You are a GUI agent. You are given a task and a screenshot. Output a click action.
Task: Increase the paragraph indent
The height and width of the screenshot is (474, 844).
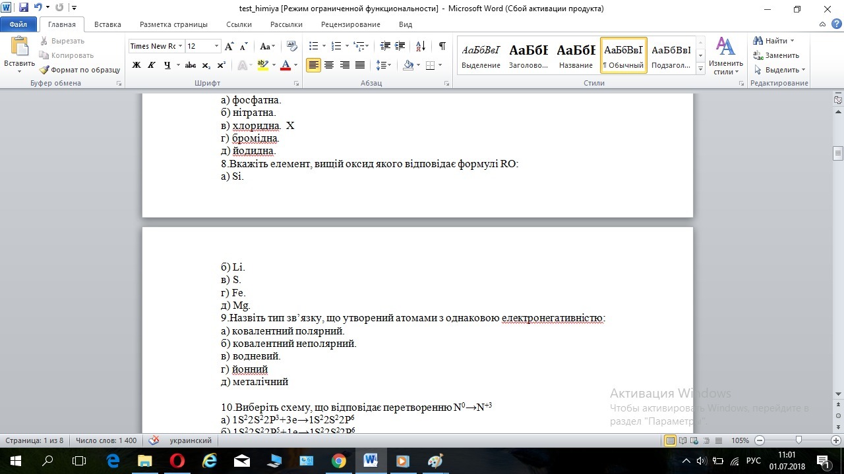(401, 46)
